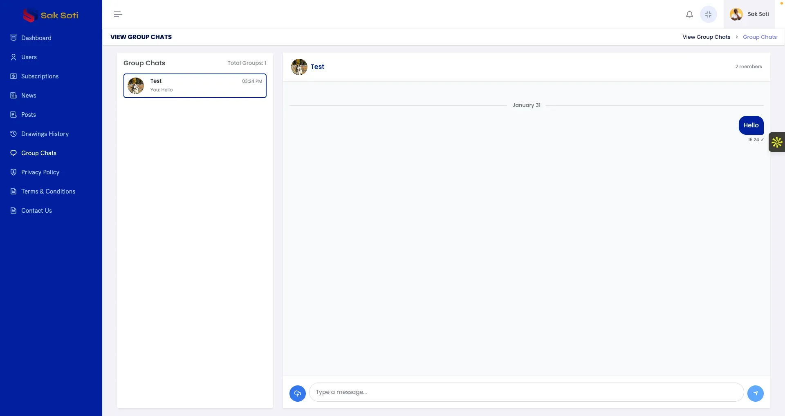Click the Test group avatar in list

tap(136, 86)
